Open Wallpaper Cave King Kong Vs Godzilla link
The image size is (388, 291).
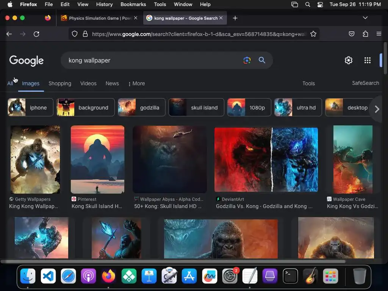(x=352, y=207)
